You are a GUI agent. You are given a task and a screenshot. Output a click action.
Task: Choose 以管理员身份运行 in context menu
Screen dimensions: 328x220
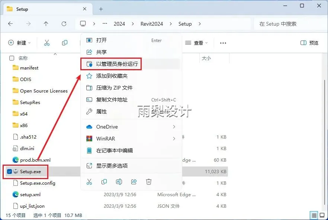131,64
